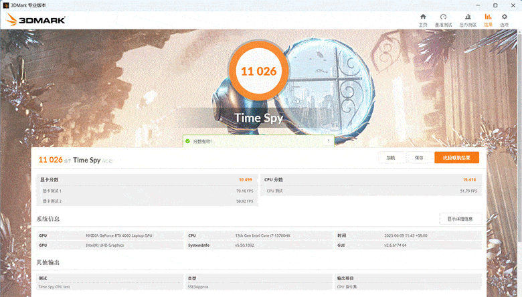Click 显示详细信息 show details button
The width and height of the screenshot is (522, 297).
point(460,219)
